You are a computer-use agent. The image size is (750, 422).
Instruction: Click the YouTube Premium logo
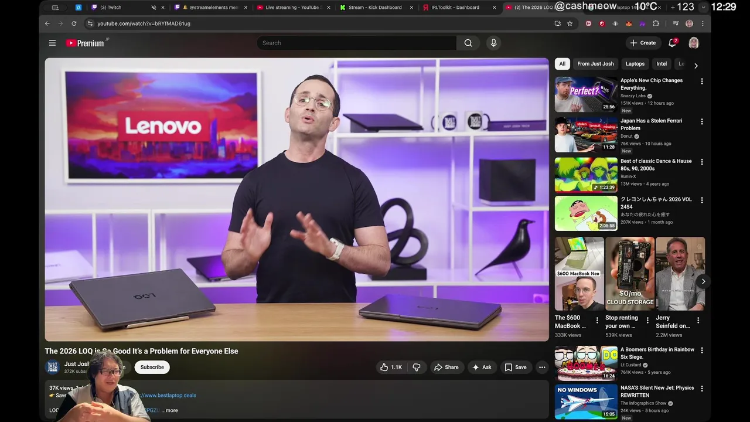point(87,43)
